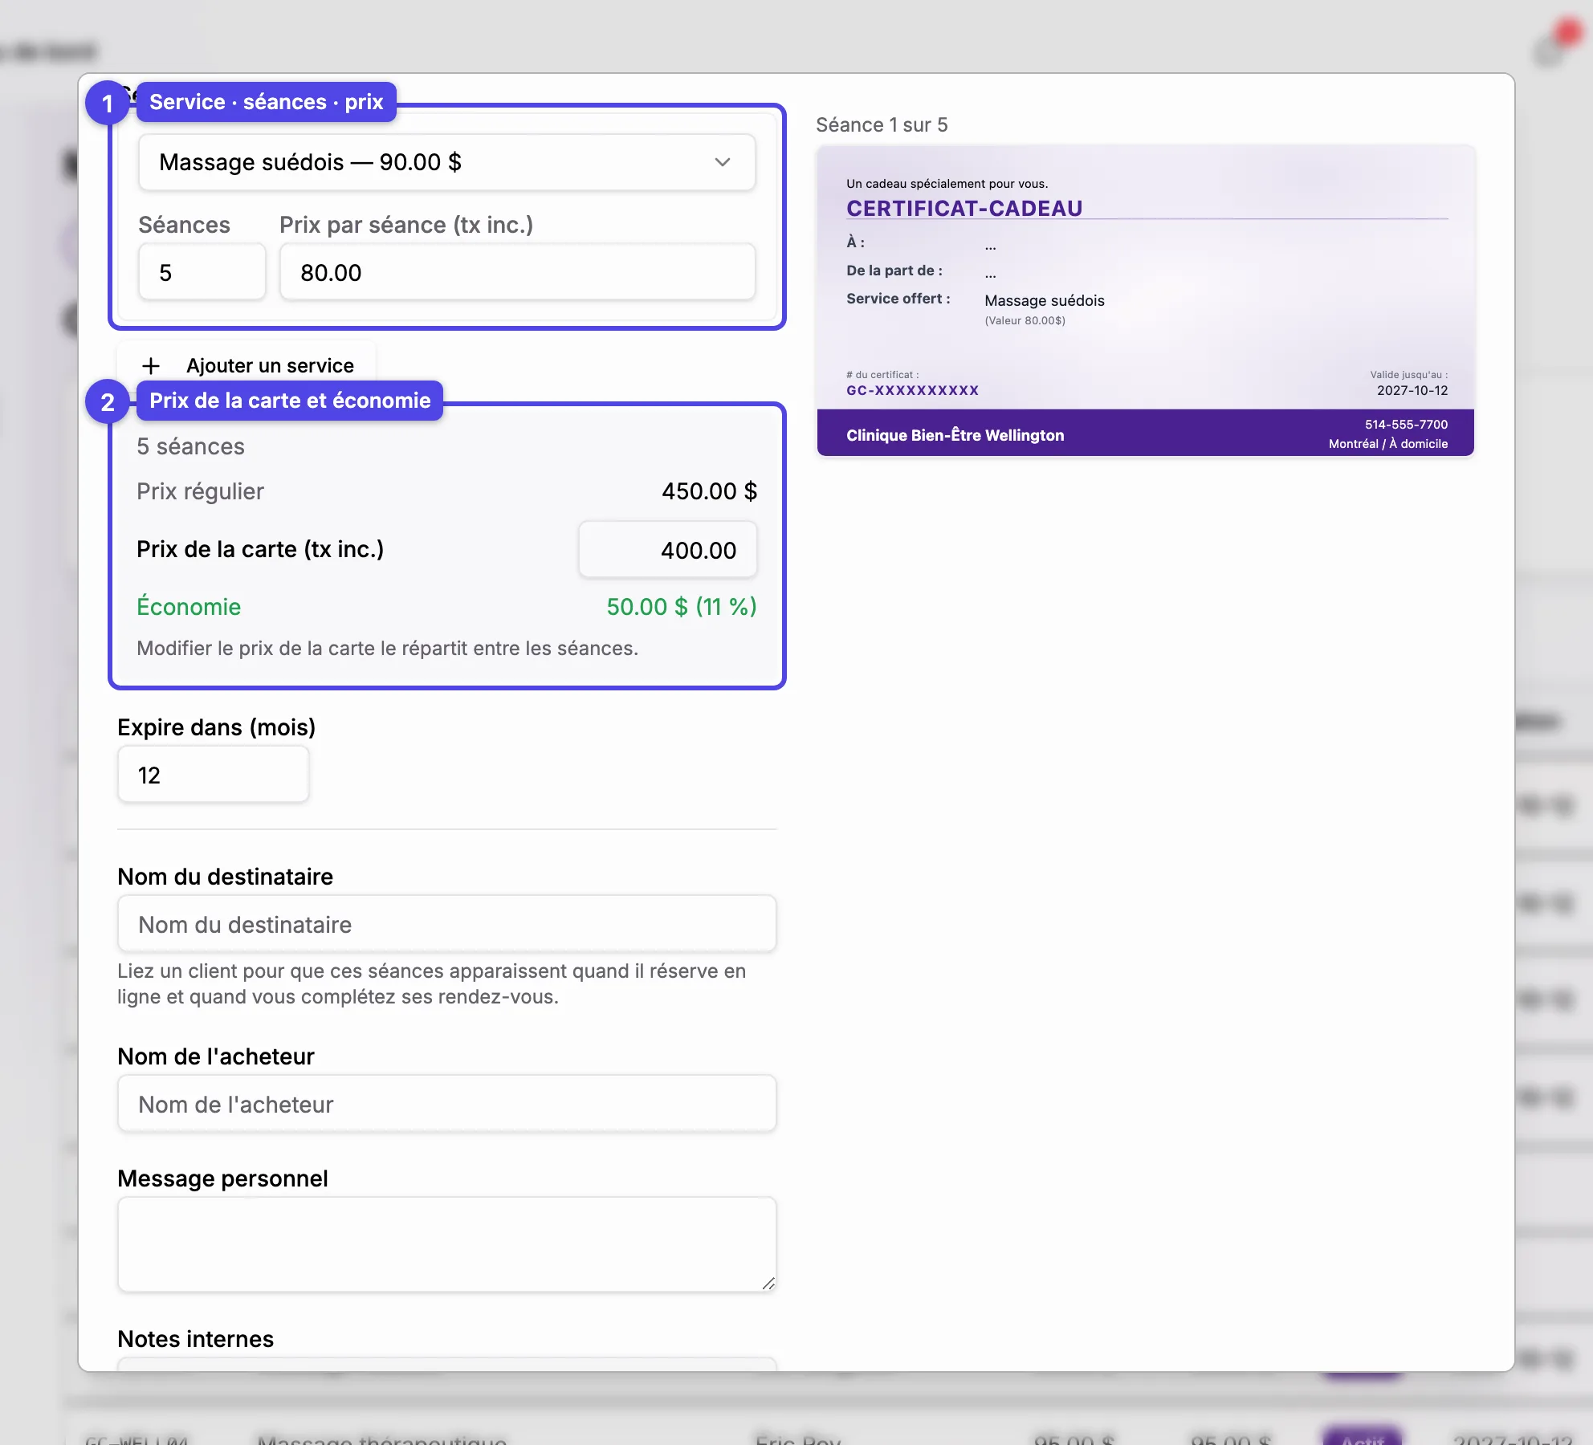Viewport: 1593px width, 1445px height.
Task: Click the 2027-10-12 validity date on certificate
Action: (x=1412, y=390)
